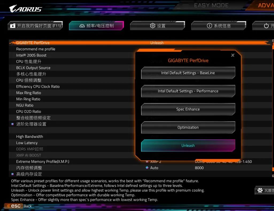Select BCLK Output Source row
The height and width of the screenshot is (211, 274).
[72, 68]
